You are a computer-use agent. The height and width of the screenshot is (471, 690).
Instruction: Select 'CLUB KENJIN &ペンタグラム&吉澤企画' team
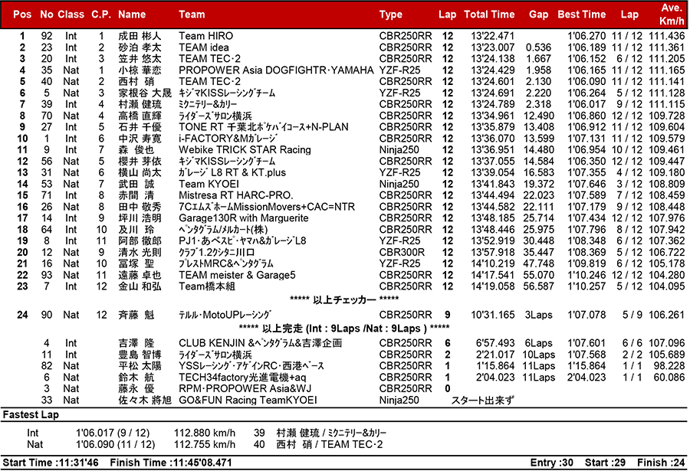click(260, 343)
